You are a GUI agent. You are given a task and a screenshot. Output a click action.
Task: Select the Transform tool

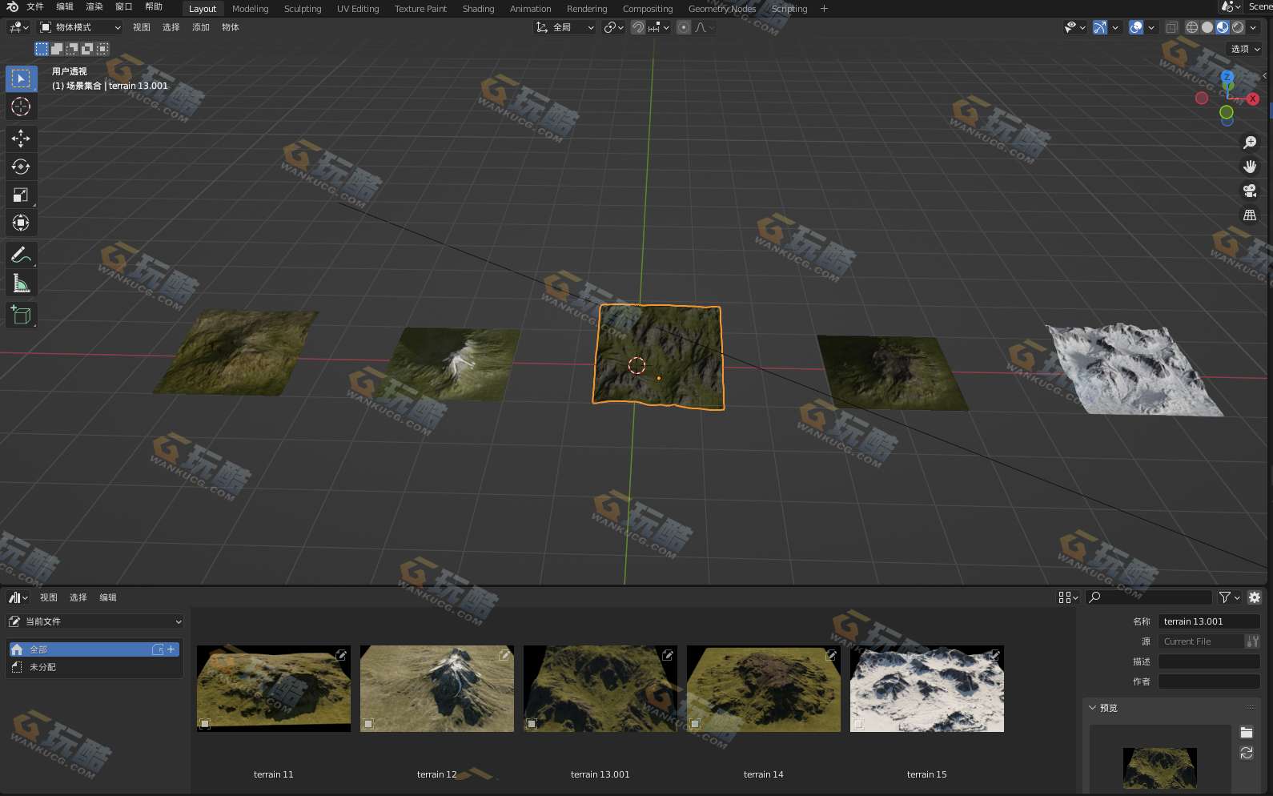(21, 223)
